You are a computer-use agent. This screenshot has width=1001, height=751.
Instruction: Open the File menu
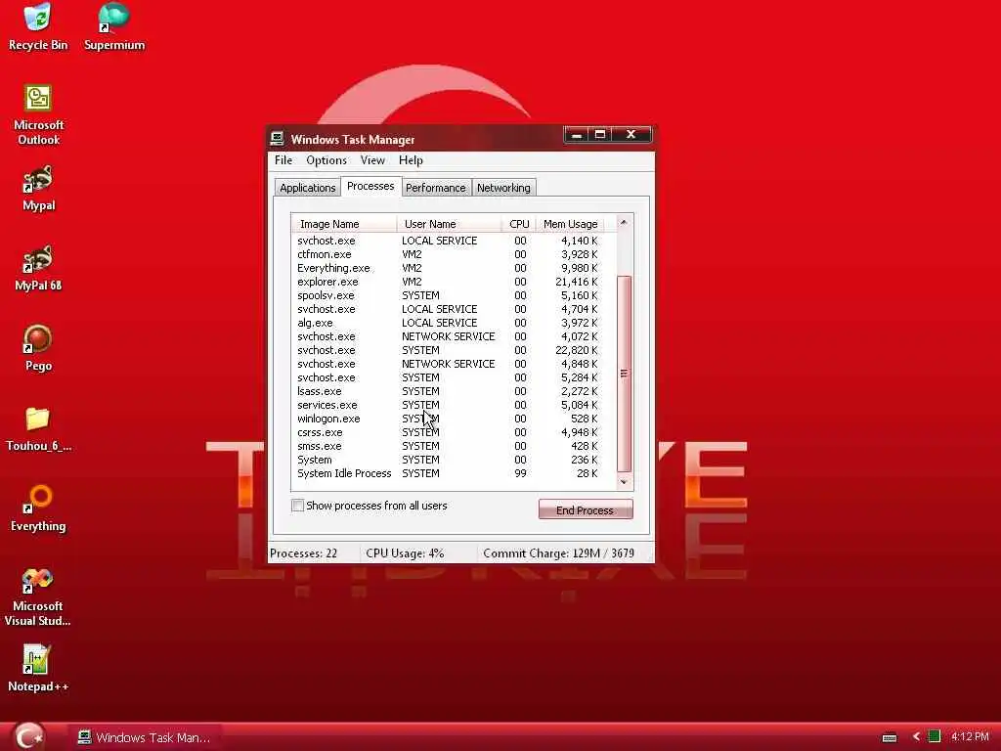click(x=283, y=160)
